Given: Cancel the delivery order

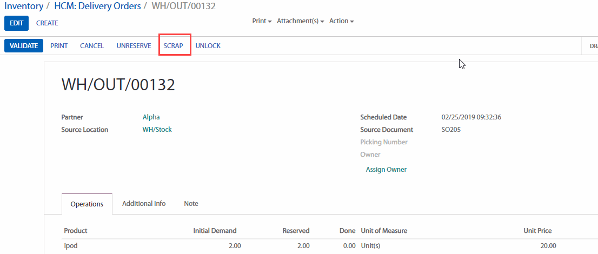Looking at the screenshot, I should pos(92,46).
